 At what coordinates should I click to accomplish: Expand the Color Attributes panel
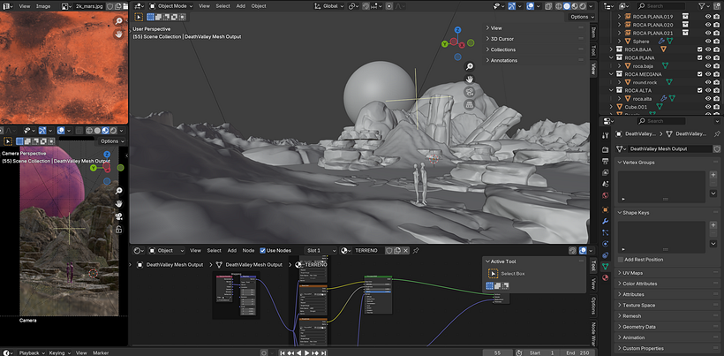pos(639,284)
